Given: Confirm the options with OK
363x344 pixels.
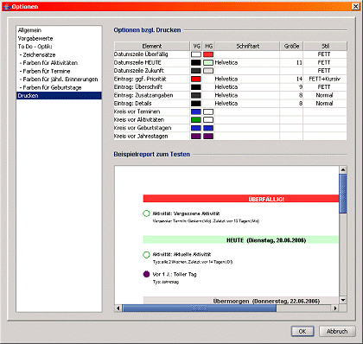Looking at the screenshot, I should coord(302,331).
